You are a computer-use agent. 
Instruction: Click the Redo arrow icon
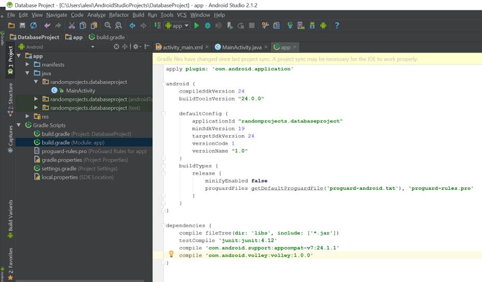point(58,25)
